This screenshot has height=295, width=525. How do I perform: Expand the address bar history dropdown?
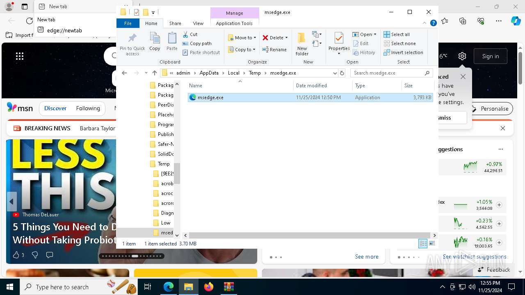click(x=335, y=73)
